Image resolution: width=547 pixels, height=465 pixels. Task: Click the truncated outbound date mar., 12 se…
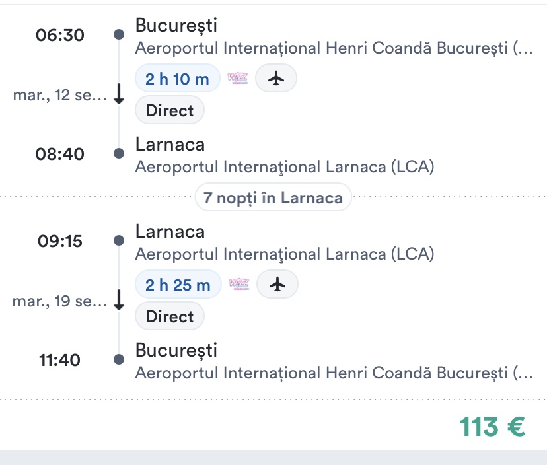(x=59, y=96)
